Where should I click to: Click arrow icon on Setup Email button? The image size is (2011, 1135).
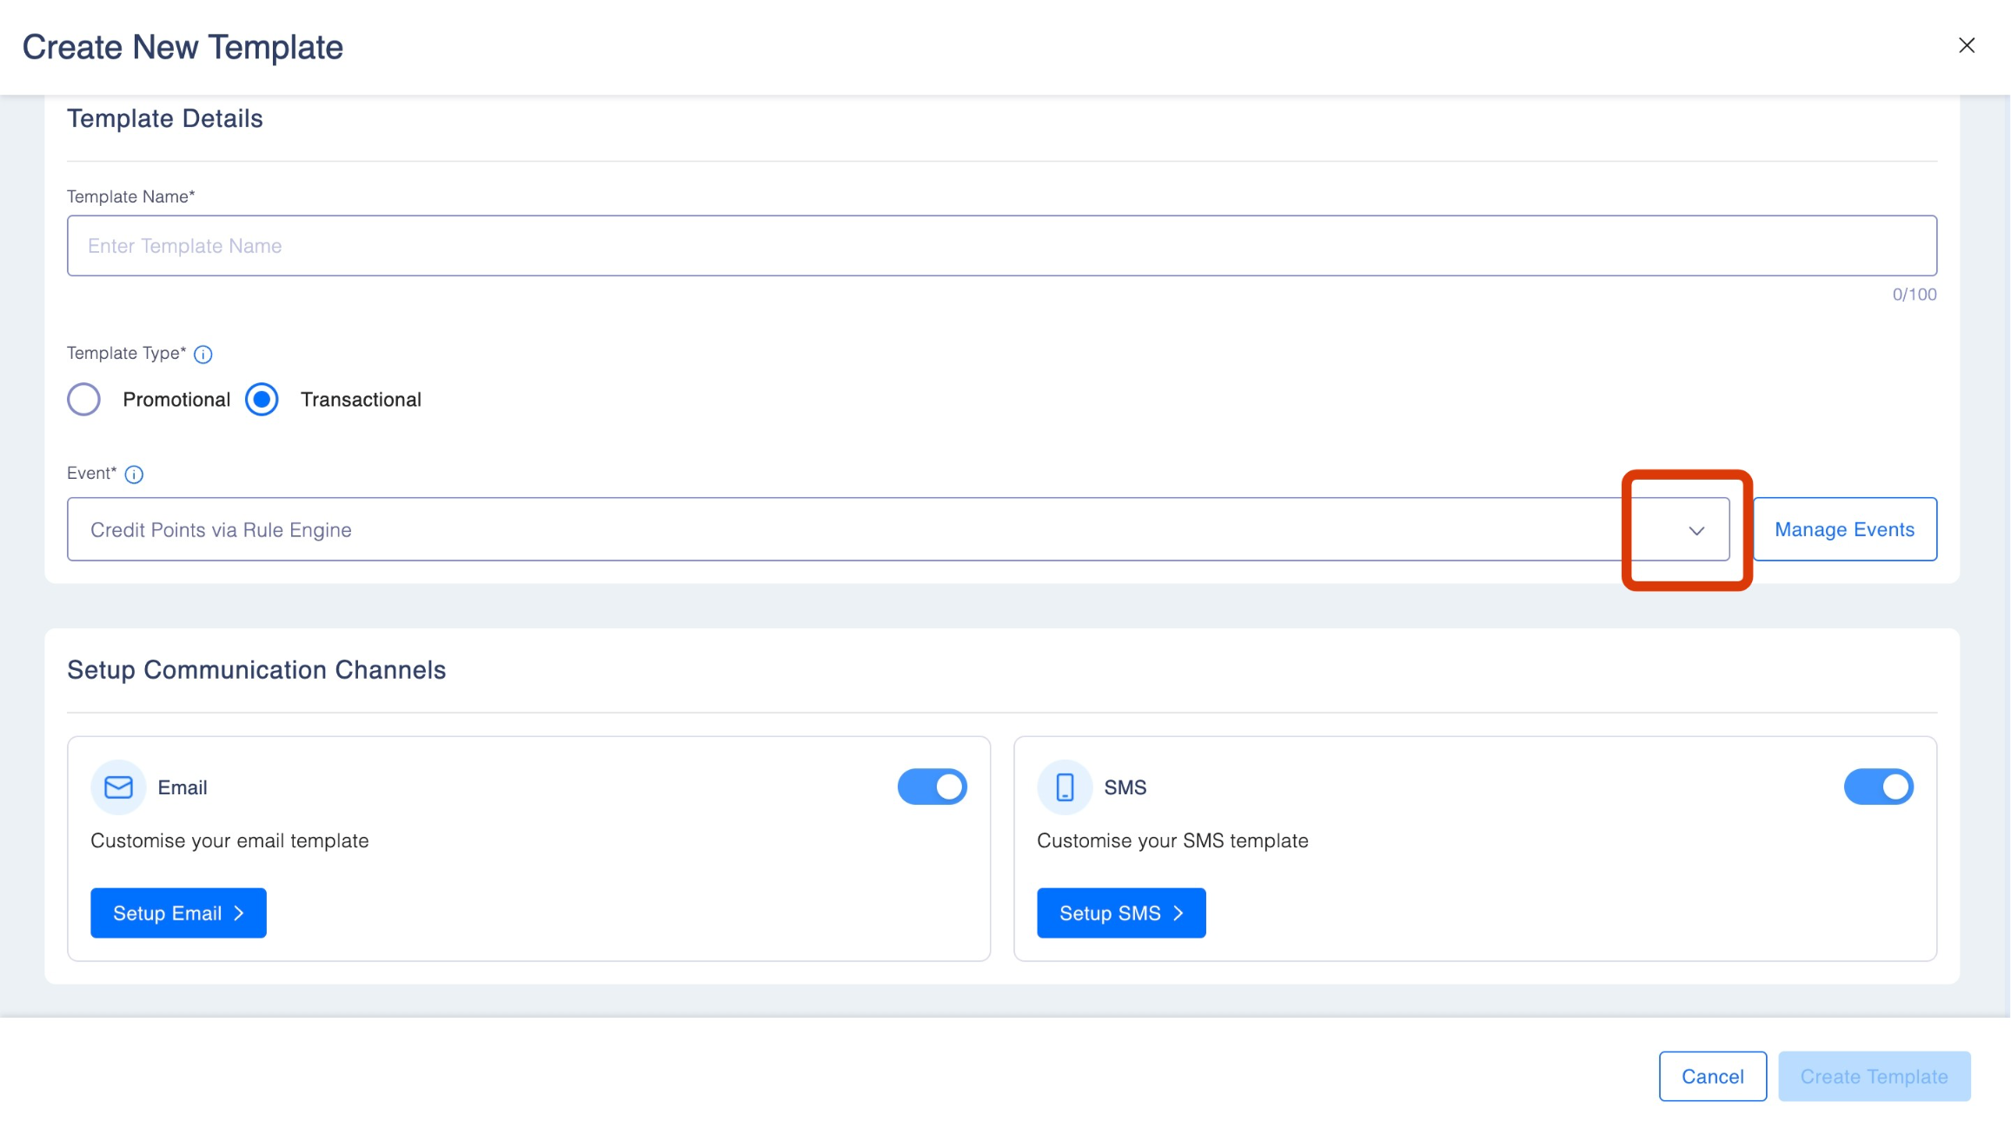pyautogui.click(x=239, y=913)
